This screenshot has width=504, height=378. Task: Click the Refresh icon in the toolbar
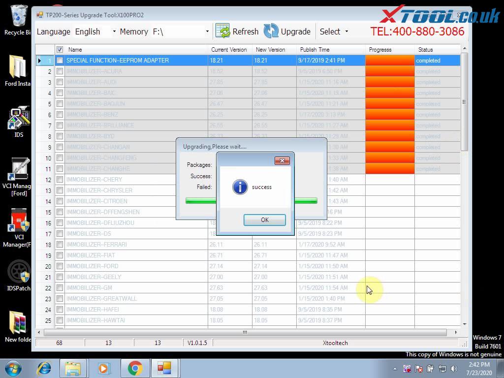coord(222,31)
